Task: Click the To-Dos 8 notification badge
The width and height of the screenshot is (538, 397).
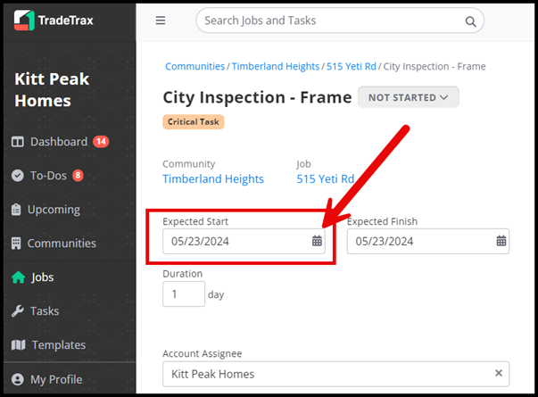Action: click(78, 176)
